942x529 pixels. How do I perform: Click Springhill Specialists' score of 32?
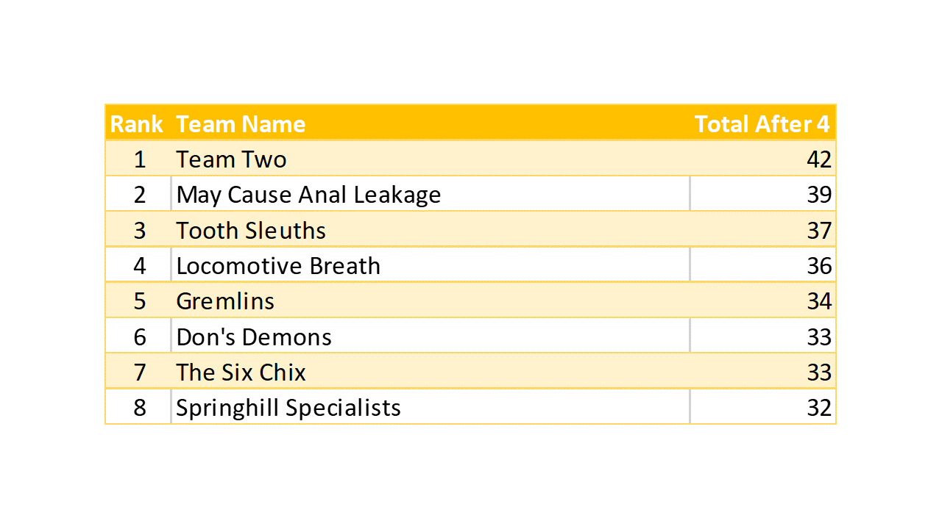tap(818, 408)
